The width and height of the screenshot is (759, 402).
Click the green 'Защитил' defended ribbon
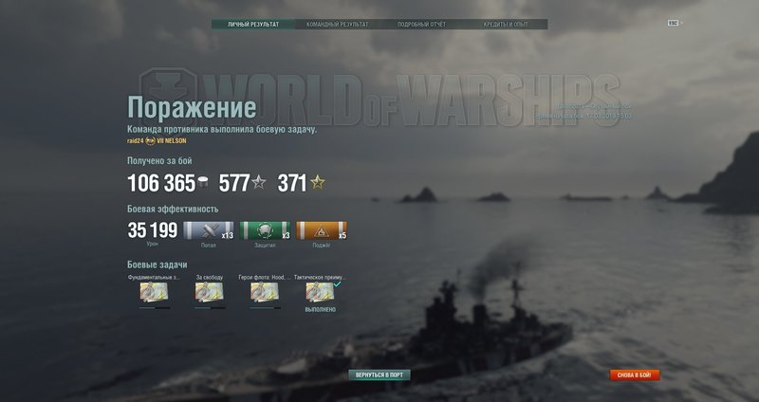coord(265,230)
